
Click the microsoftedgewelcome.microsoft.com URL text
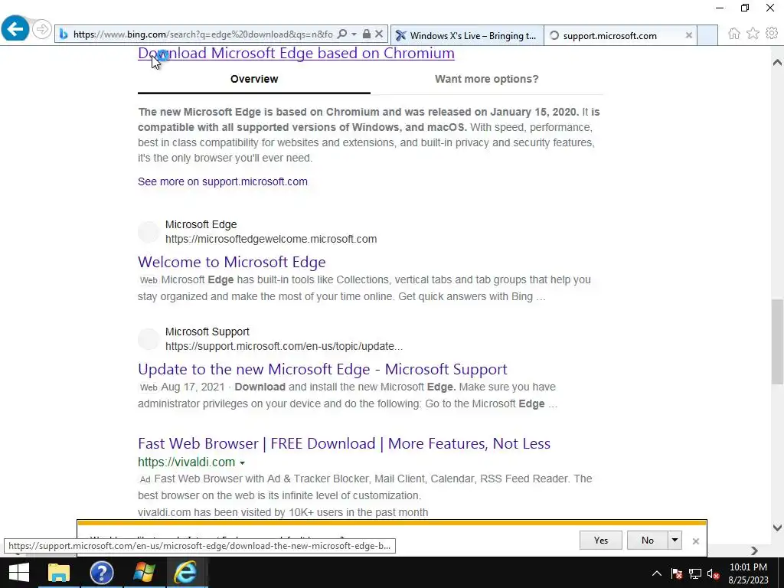tap(271, 239)
